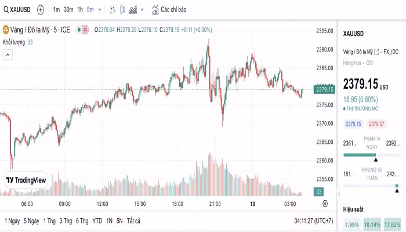Select the area chart style icon

click(x=133, y=10)
